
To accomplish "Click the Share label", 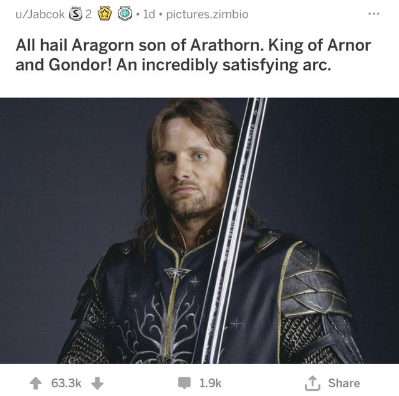I will [x=344, y=383].
